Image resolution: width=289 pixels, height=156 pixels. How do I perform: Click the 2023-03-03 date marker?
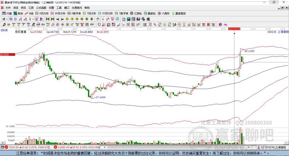pyautogui.click(x=234, y=29)
